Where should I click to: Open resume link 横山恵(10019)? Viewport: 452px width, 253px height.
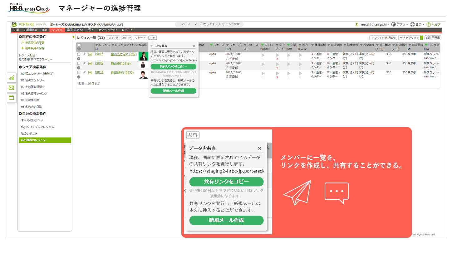coord(121,63)
